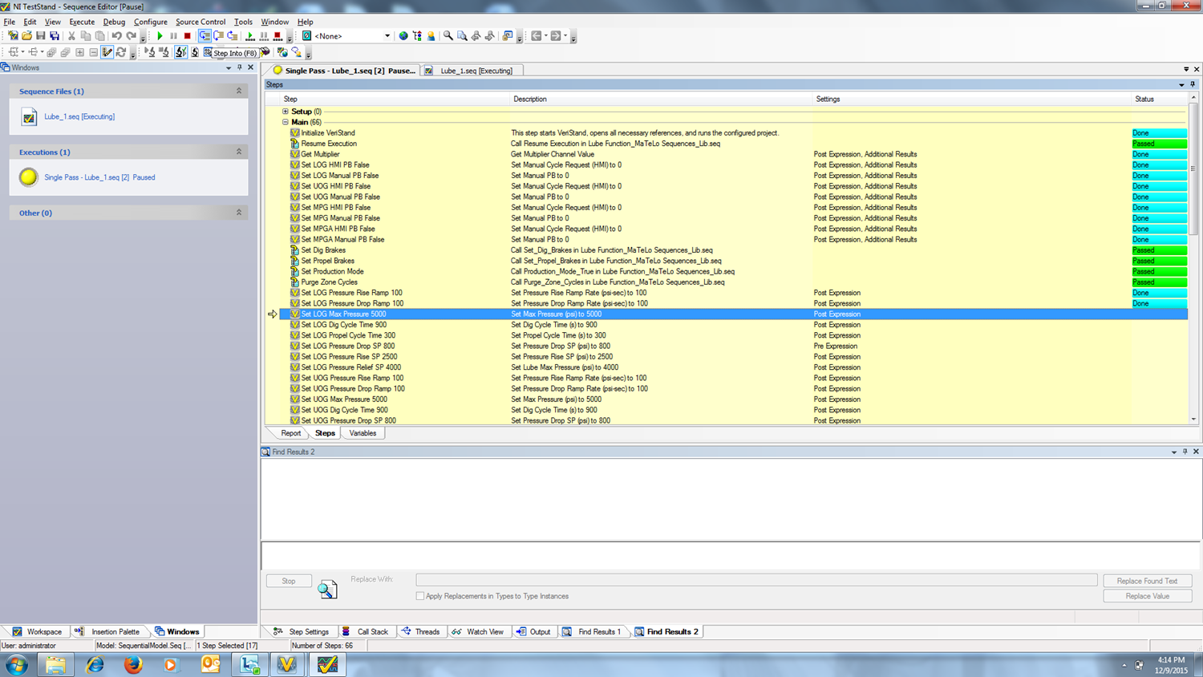Click the New Sequence File icon
The height and width of the screenshot is (677, 1203).
tap(12, 36)
